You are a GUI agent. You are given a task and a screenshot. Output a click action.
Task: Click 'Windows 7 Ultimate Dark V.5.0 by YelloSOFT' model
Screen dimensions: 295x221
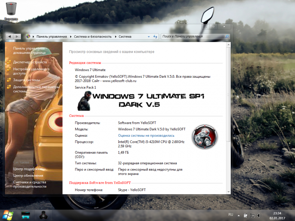152,129
